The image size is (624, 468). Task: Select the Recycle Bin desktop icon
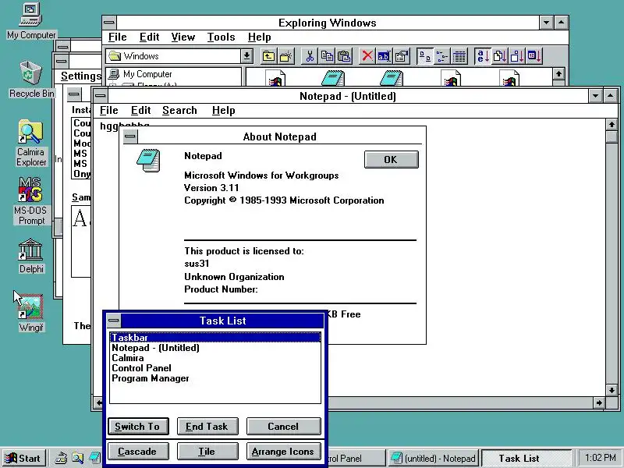(31, 80)
